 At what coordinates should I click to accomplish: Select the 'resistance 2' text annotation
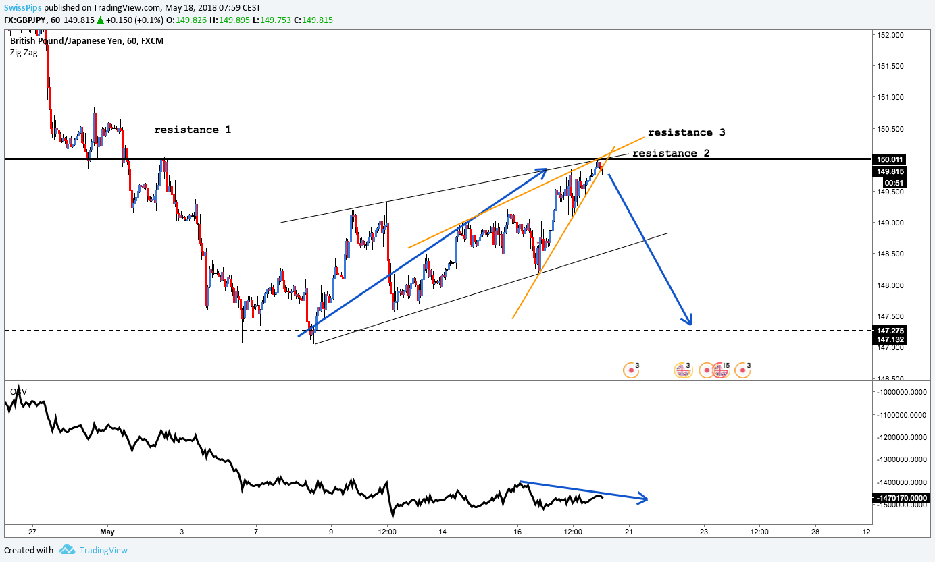[x=671, y=153]
